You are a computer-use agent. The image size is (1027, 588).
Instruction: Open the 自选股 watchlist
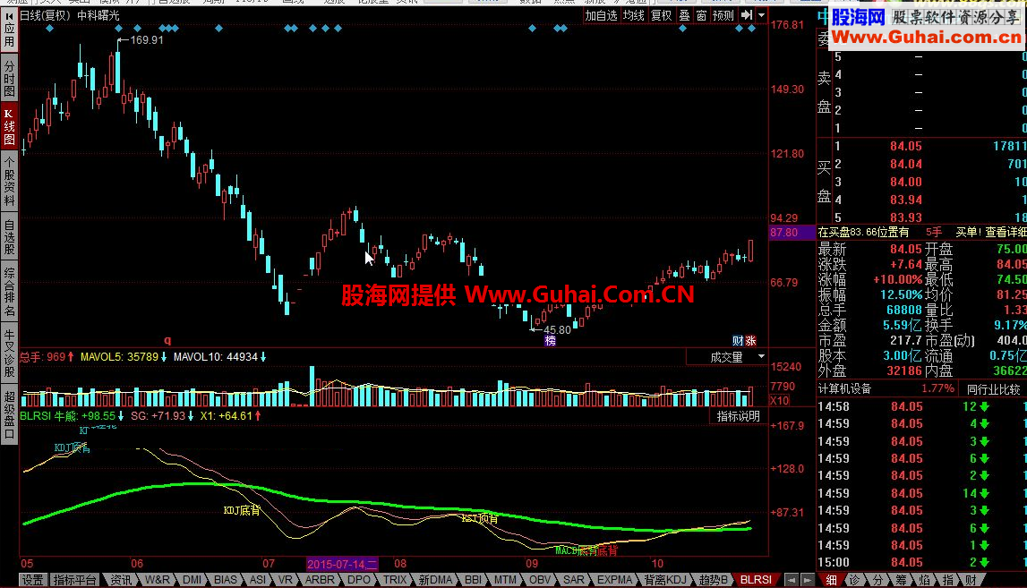(9, 237)
